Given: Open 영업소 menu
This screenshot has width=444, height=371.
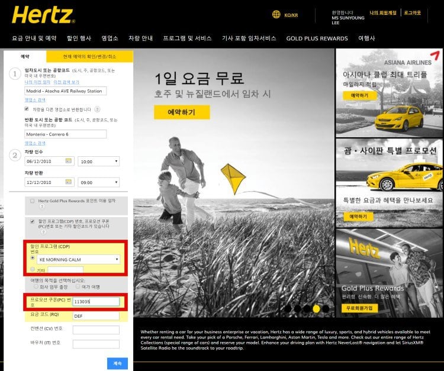Looking at the screenshot, I should (110, 38).
